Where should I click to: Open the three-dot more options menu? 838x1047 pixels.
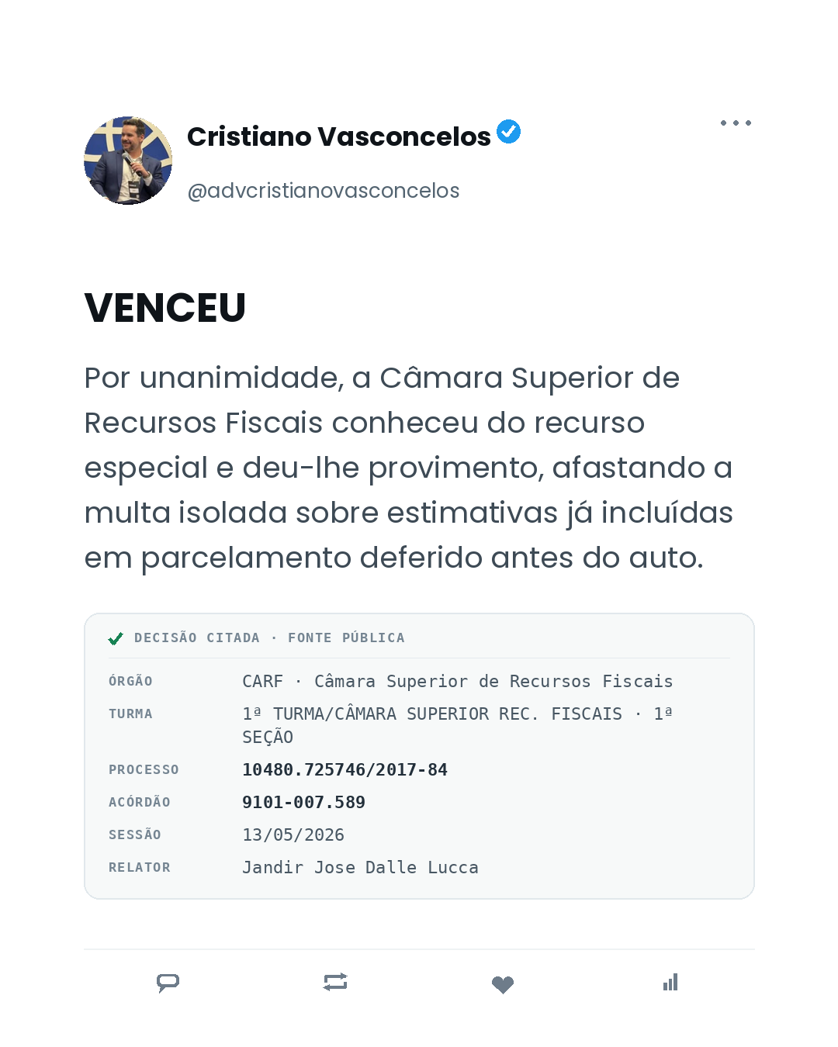(x=736, y=123)
